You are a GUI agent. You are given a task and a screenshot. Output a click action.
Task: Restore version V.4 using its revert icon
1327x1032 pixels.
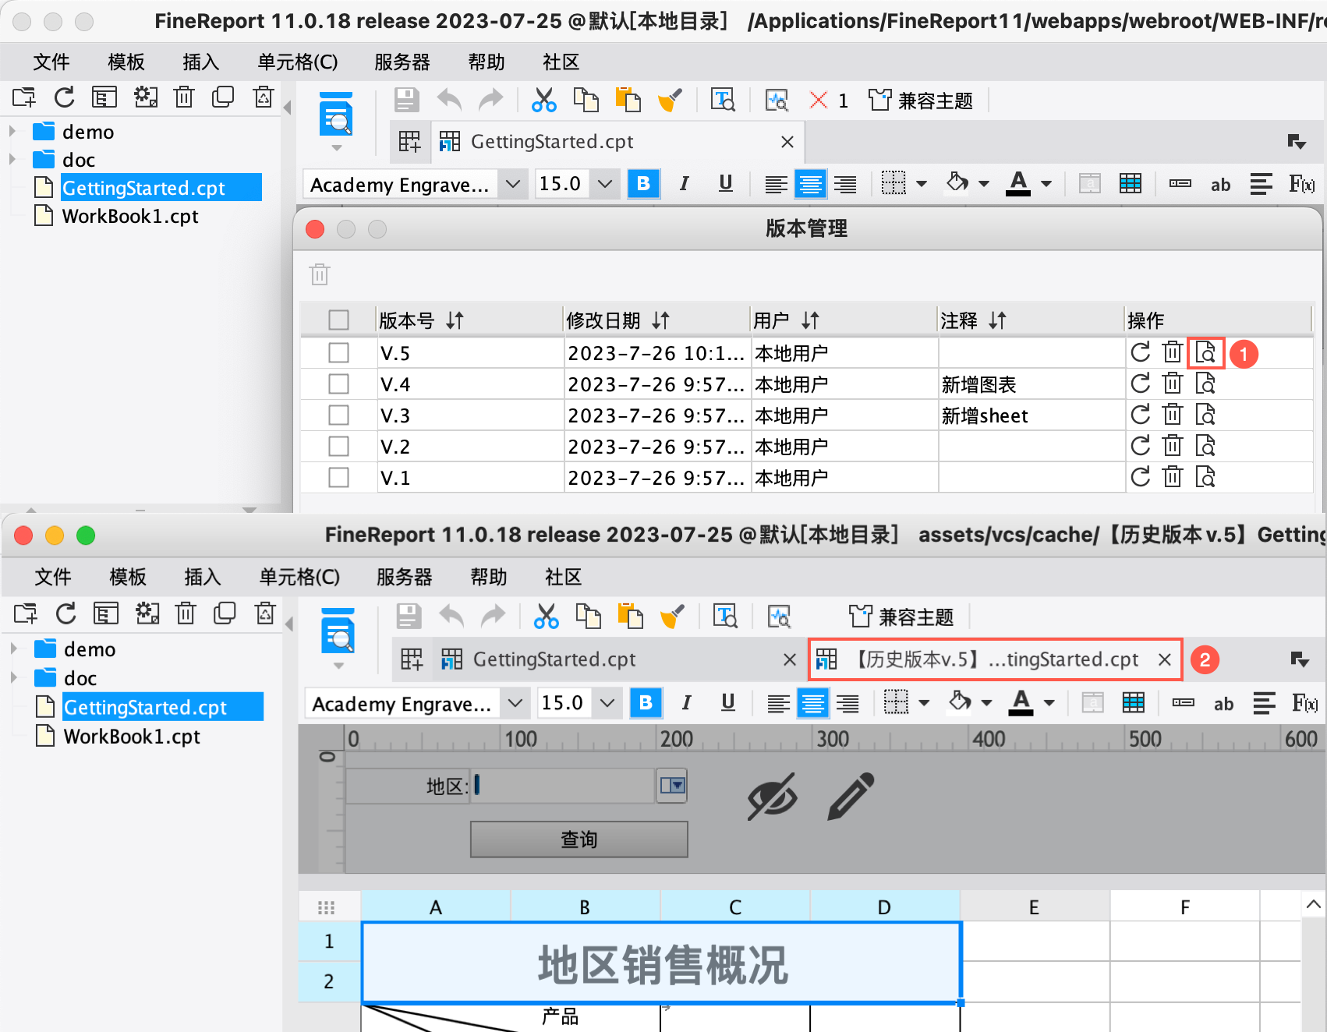[1141, 383]
